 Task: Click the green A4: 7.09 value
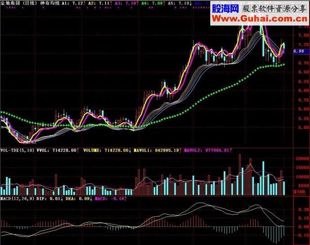(153, 3)
